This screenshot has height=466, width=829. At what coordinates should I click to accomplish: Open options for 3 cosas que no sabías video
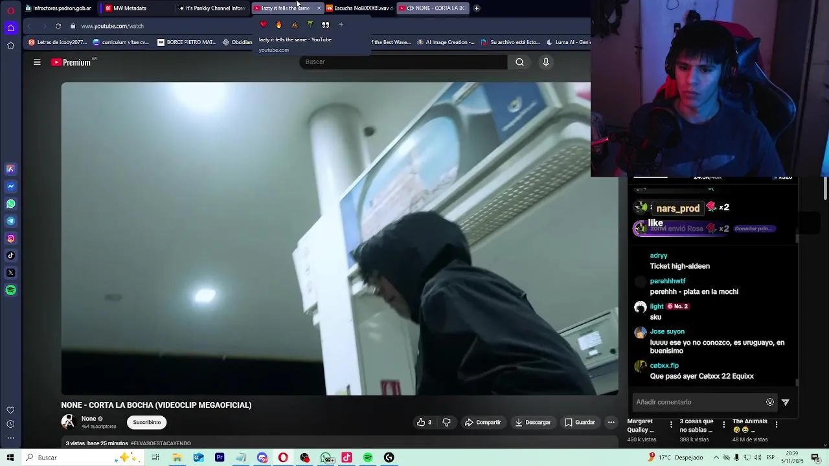click(x=723, y=425)
